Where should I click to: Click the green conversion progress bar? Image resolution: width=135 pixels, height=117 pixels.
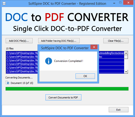pos(67,89)
